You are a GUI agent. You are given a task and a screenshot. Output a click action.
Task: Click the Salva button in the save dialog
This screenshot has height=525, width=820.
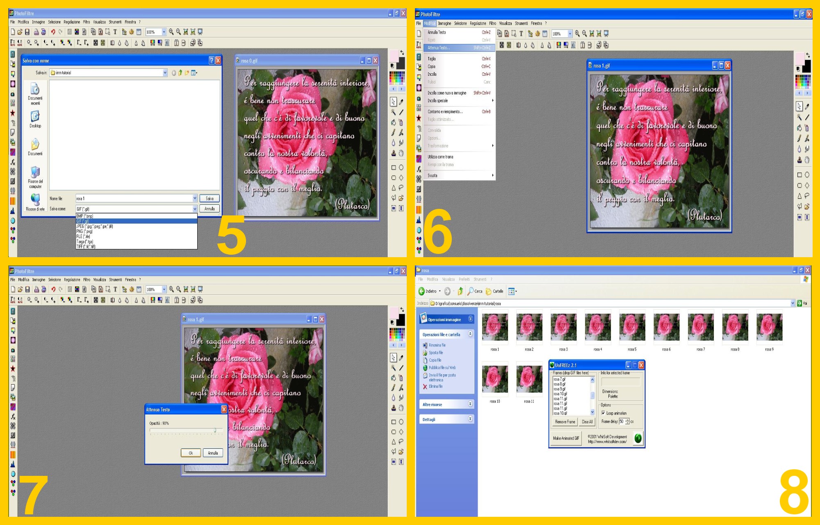pos(210,199)
